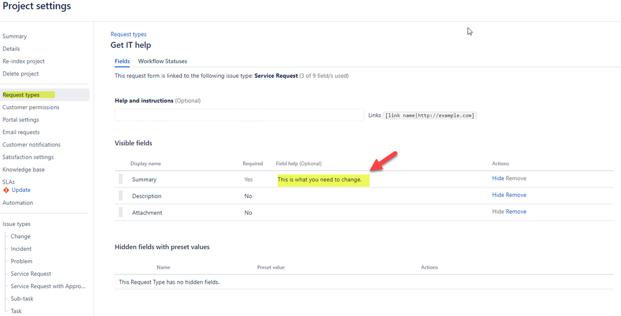Open Customer notifications settings
621x316 pixels.
[31, 145]
